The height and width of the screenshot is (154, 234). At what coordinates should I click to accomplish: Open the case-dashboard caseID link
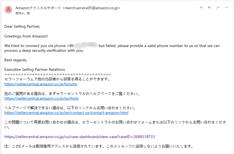click(x=80, y=137)
